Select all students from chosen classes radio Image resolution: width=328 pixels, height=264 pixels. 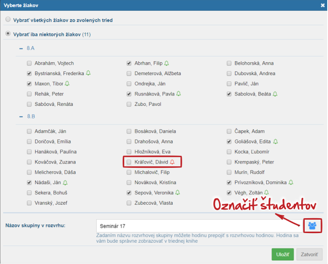[x=8, y=19]
